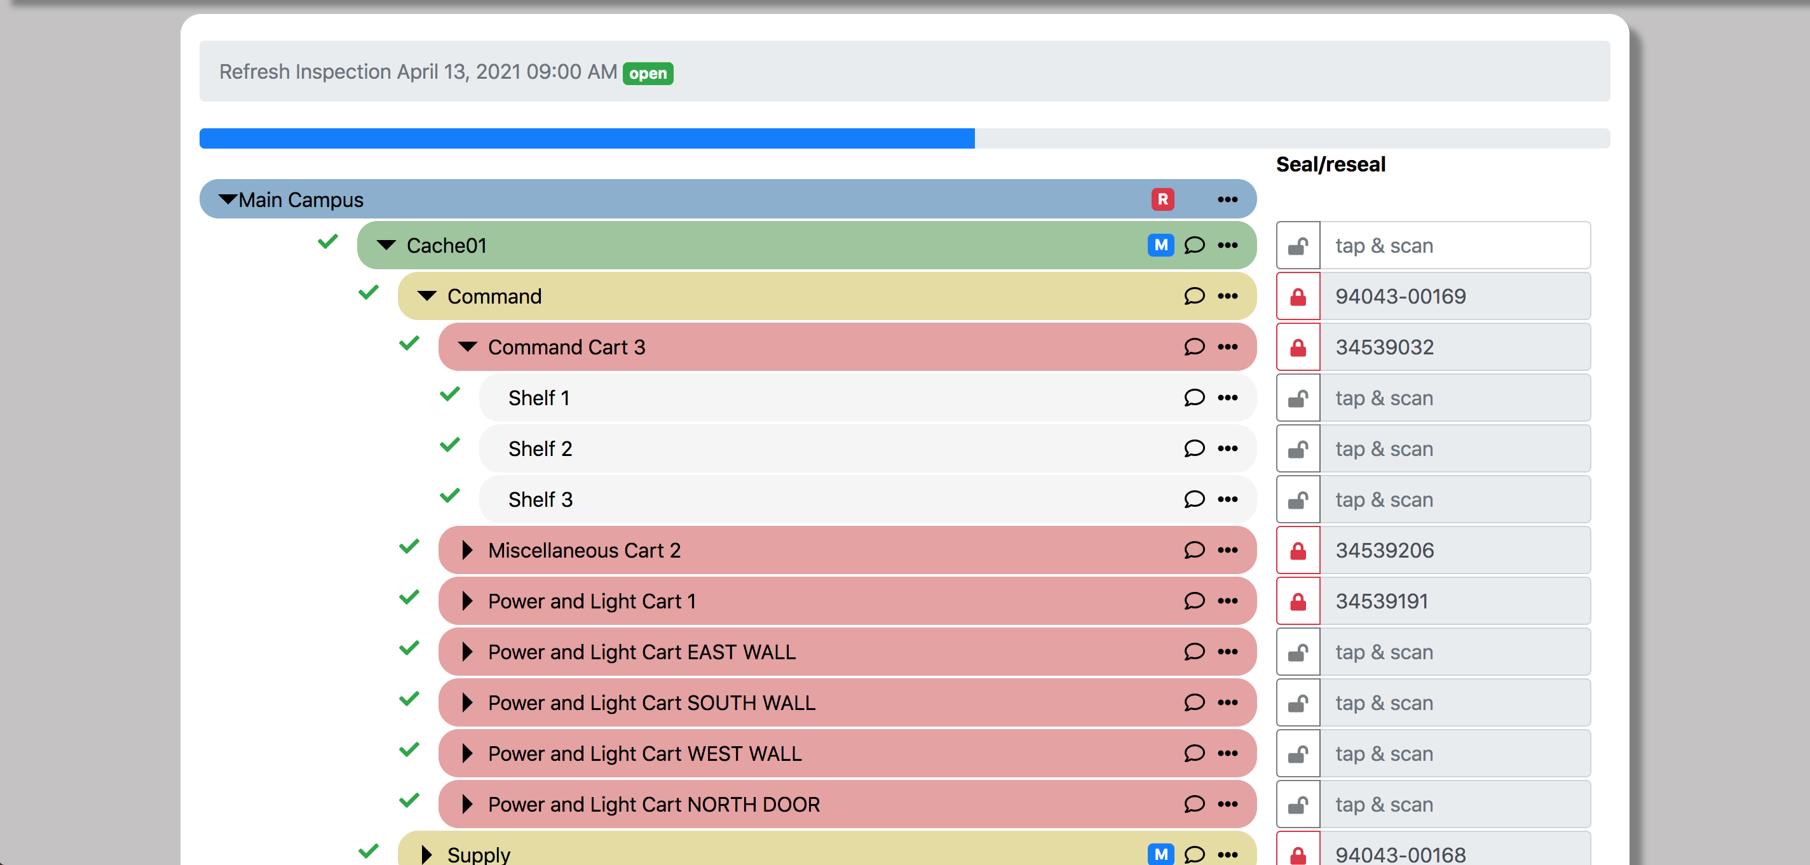Expand the Supply section arrow
1810x865 pixels.
click(426, 854)
